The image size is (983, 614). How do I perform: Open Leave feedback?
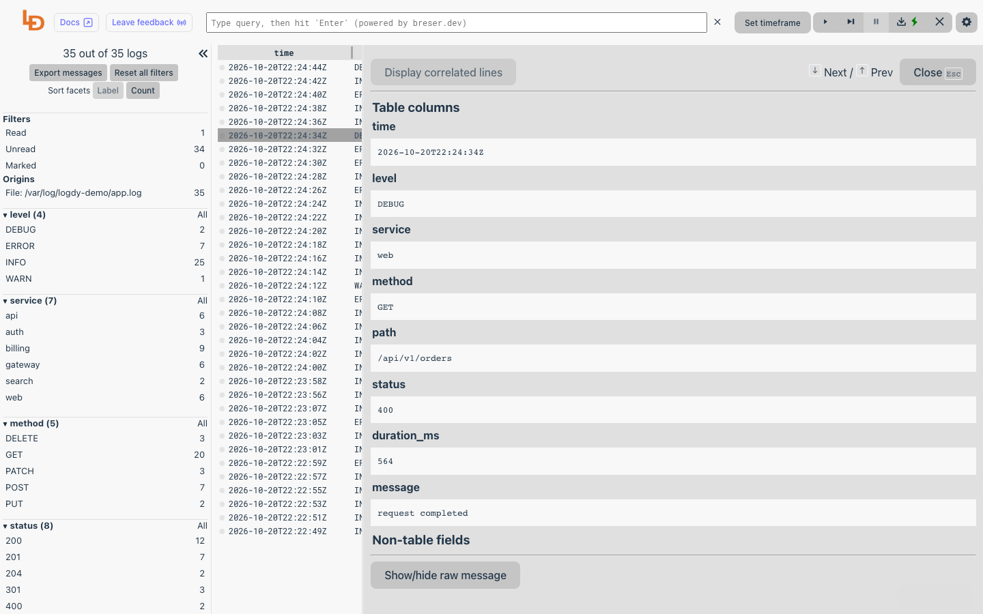pos(149,23)
